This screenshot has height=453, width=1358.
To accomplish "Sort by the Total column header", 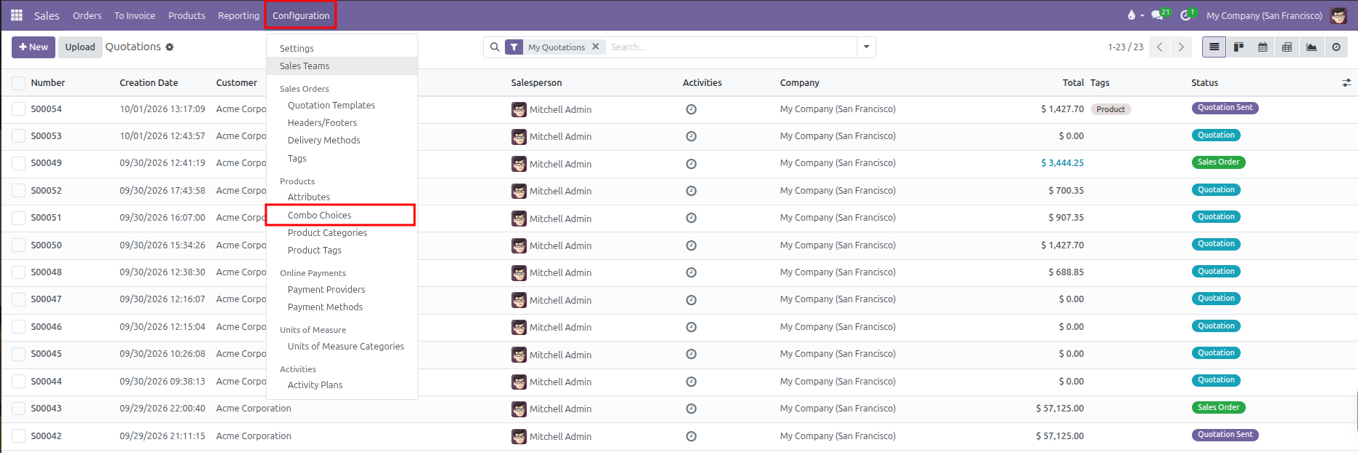I will (1073, 83).
